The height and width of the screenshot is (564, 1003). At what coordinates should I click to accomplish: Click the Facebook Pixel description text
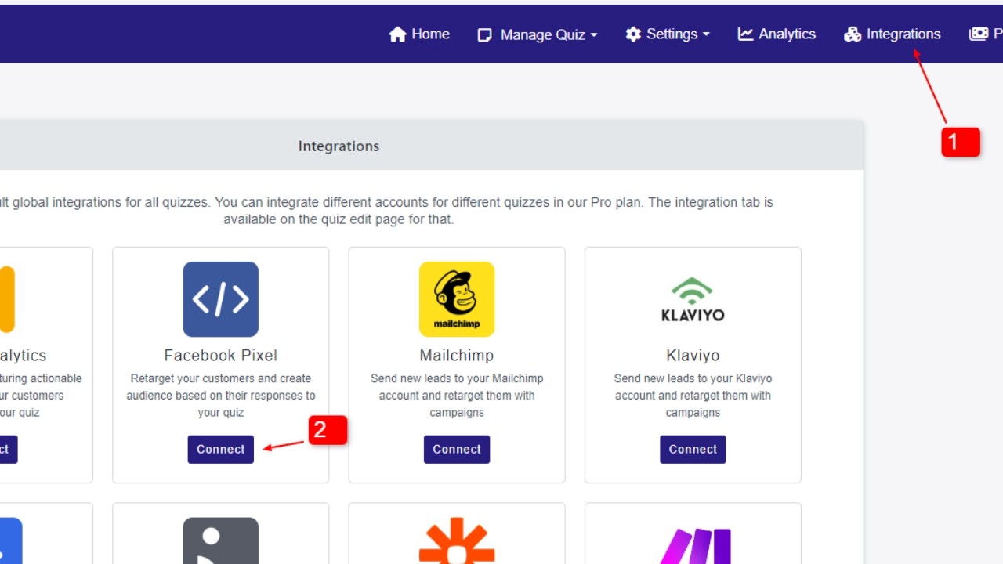click(x=221, y=396)
